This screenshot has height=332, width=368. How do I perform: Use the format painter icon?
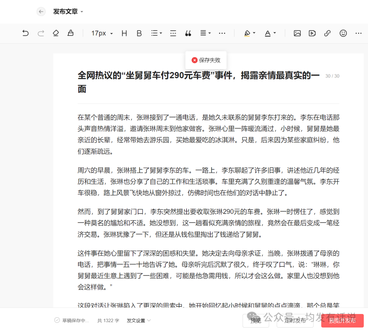[71, 33]
